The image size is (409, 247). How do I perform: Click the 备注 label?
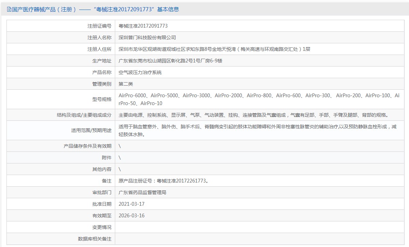pyautogui.click(x=106, y=181)
